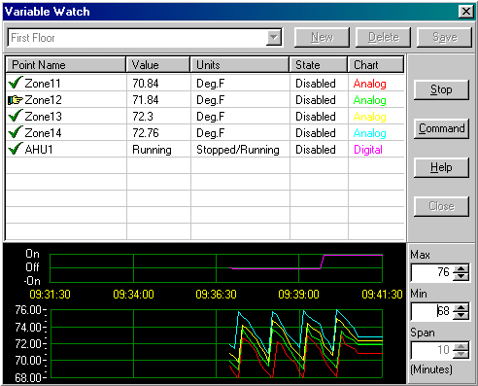
Task: Select the Zone14 point name
Action: coord(43,133)
